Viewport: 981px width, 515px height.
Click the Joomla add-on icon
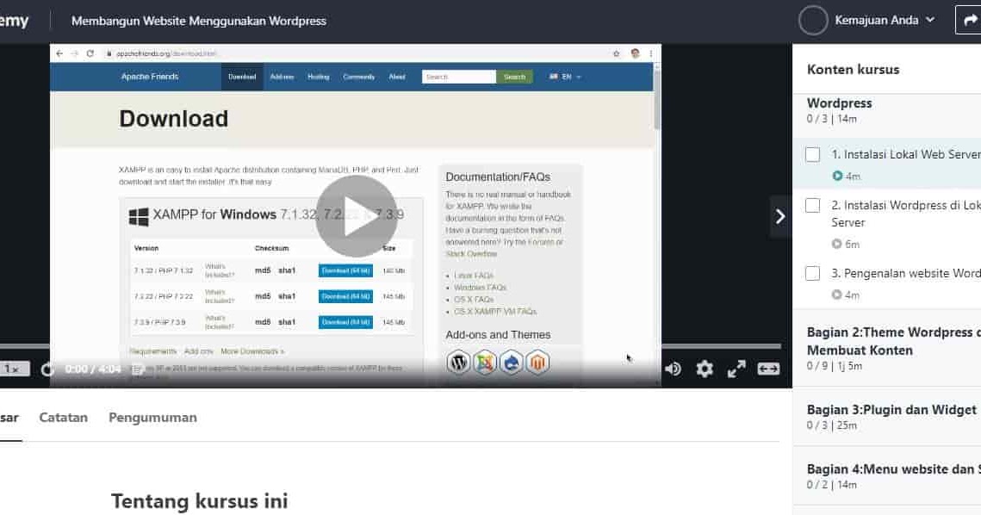485,363
